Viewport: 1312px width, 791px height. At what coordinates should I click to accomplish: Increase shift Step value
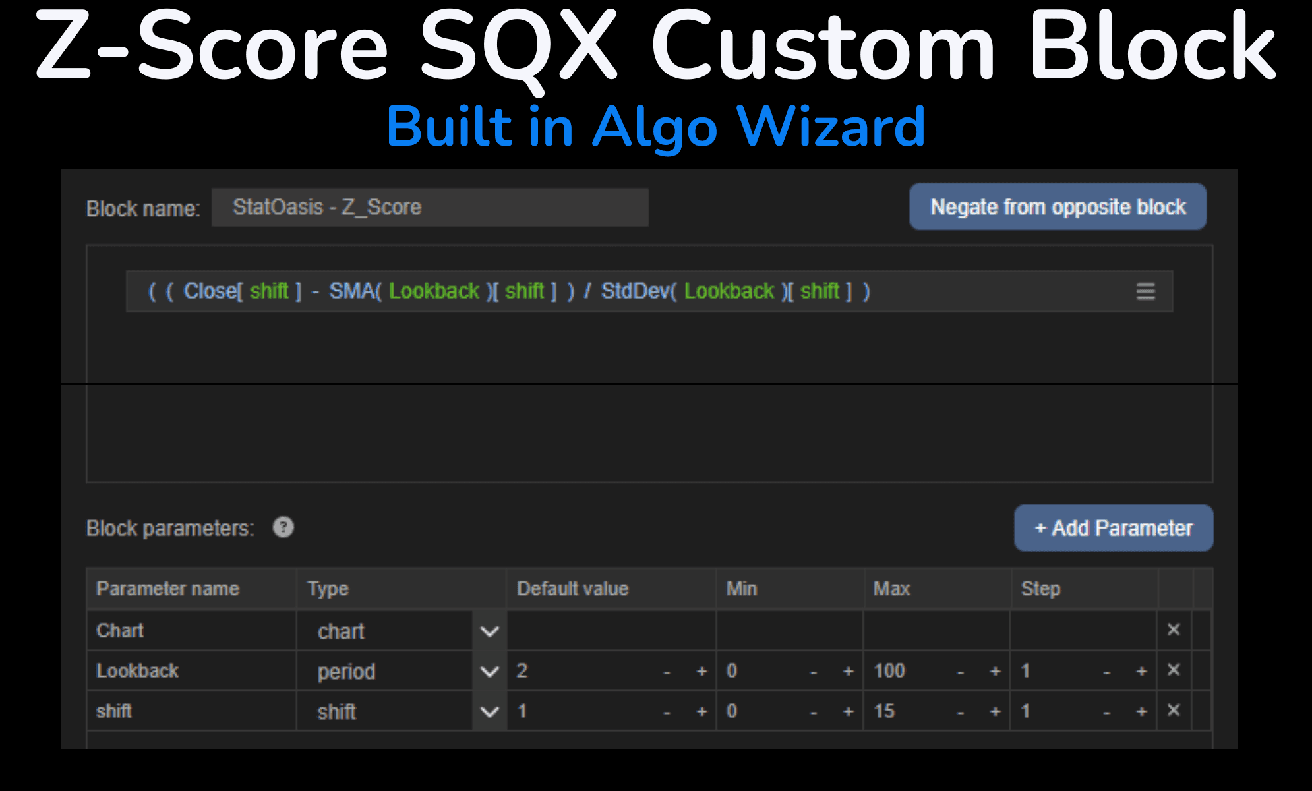(1141, 711)
